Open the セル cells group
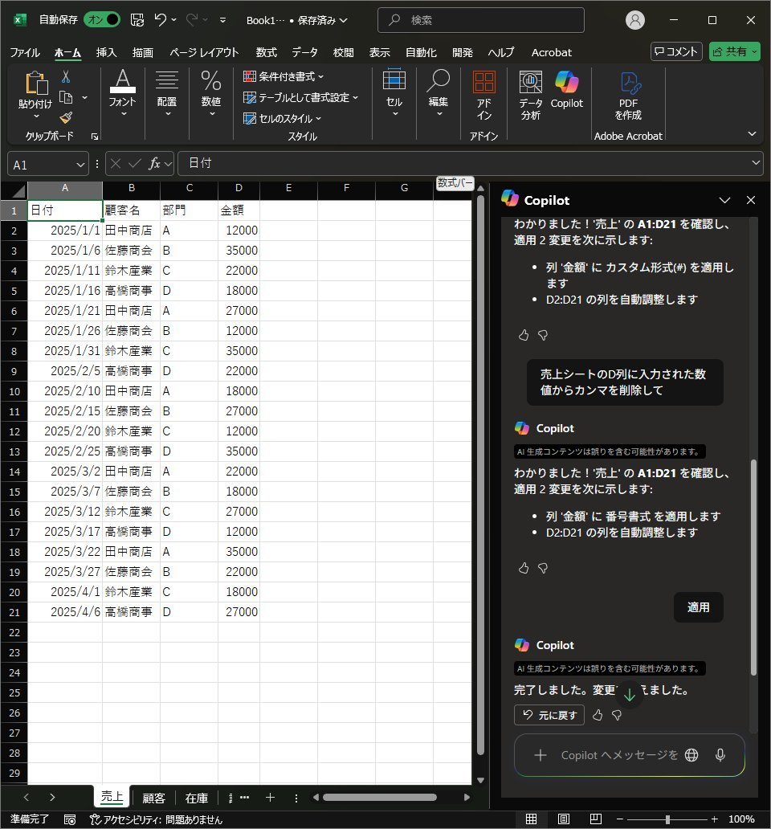Image resolution: width=771 pixels, height=829 pixels. click(x=394, y=93)
